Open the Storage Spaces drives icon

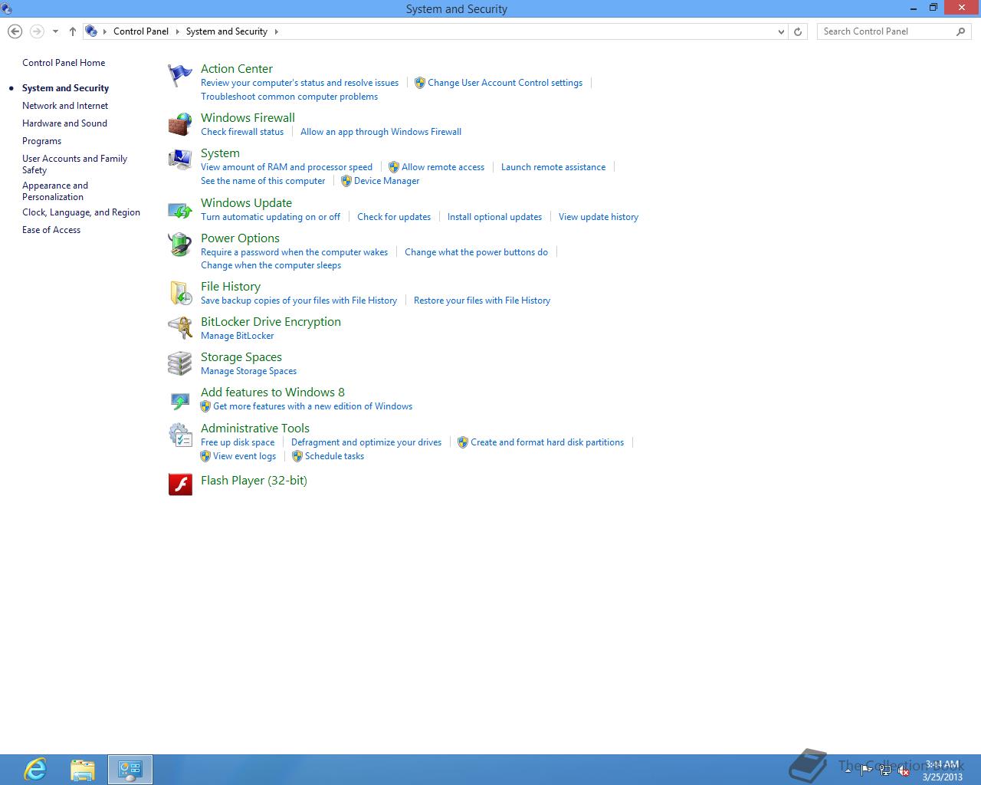pos(180,363)
